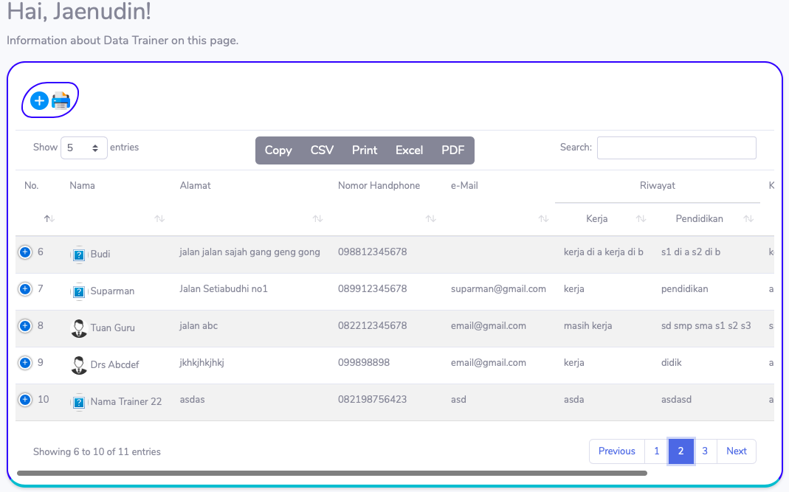Click Drs Abcdef's avatar photo
789x492 pixels.
79,365
